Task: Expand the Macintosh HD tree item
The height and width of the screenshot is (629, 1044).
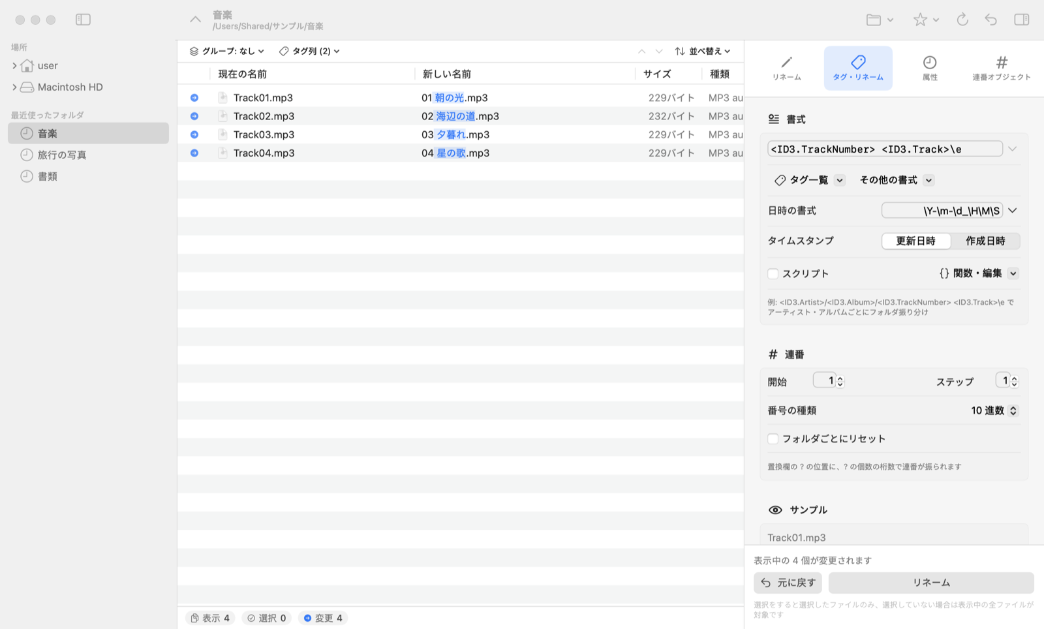Action: coord(14,87)
